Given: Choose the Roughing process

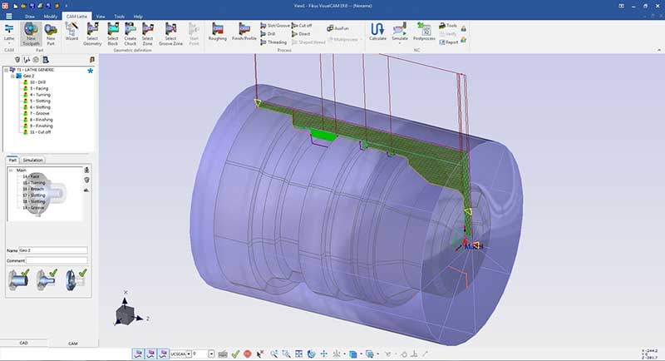Looking at the screenshot, I should [x=217, y=32].
